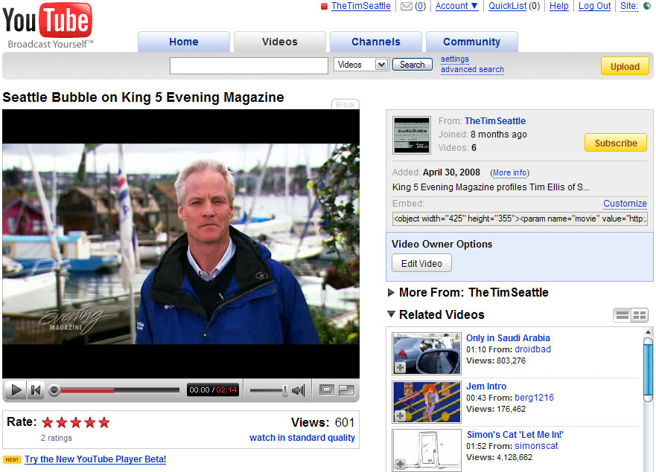Open 'Jem Intro' video thumbnail

427,402
